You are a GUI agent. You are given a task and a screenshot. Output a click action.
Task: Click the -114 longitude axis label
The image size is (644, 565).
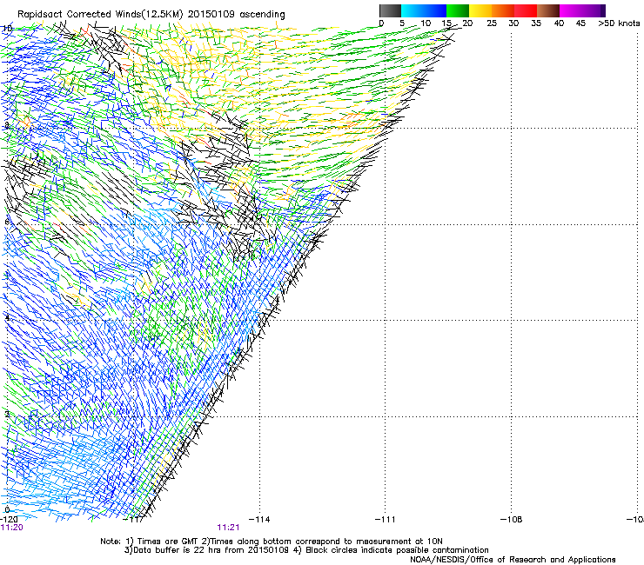(259, 520)
